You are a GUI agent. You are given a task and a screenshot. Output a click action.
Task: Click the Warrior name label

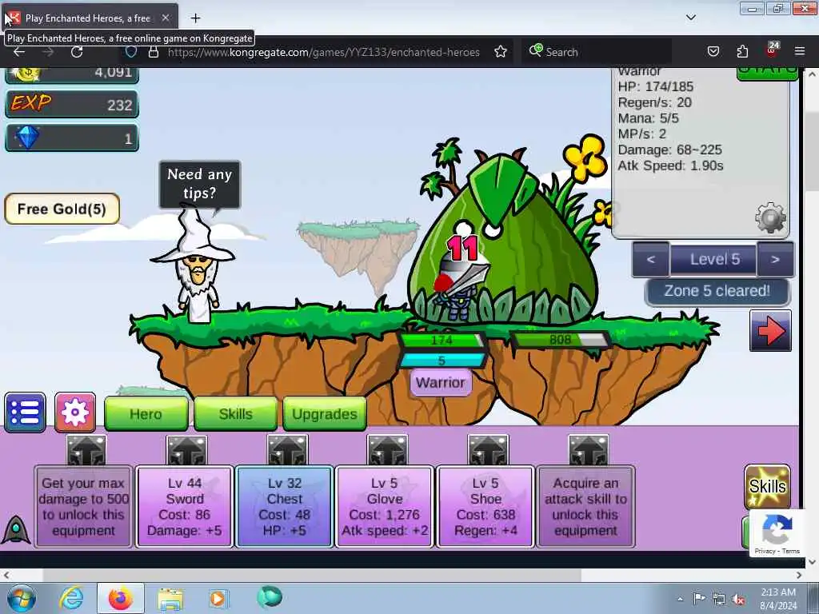point(441,382)
